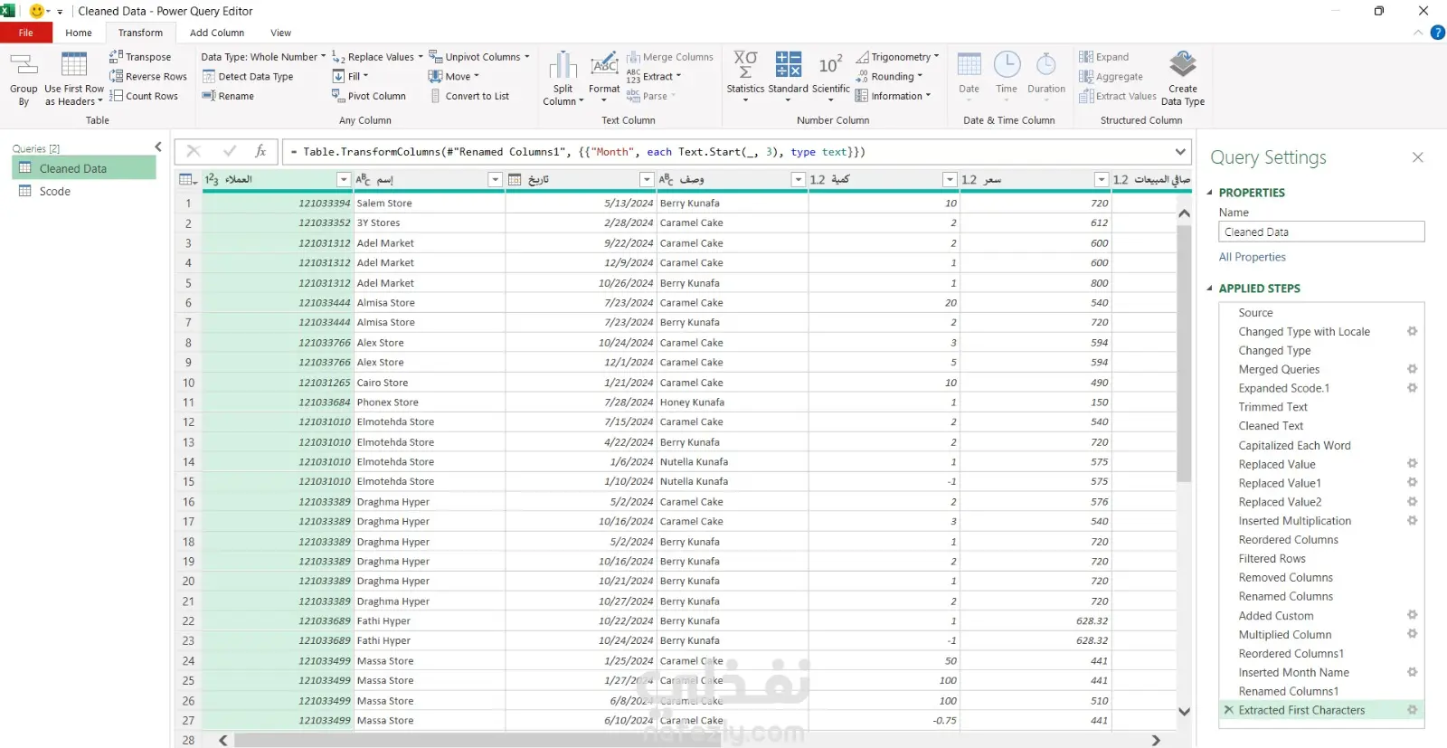
Task: Switch to the Home tab
Action: click(x=79, y=33)
